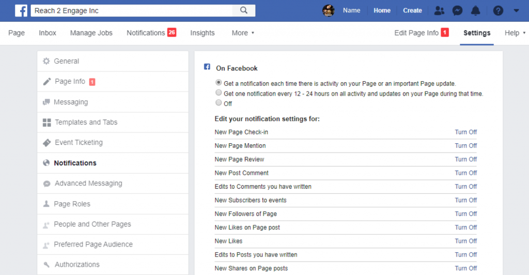The width and height of the screenshot is (529, 275).
Task: Select one notification every 12-24 hours
Action: point(219,93)
